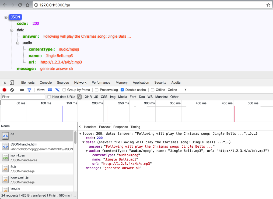This screenshot has height=199, width=273.
Task: Toggle the network filter funnel icon
Action: [29, 90]
